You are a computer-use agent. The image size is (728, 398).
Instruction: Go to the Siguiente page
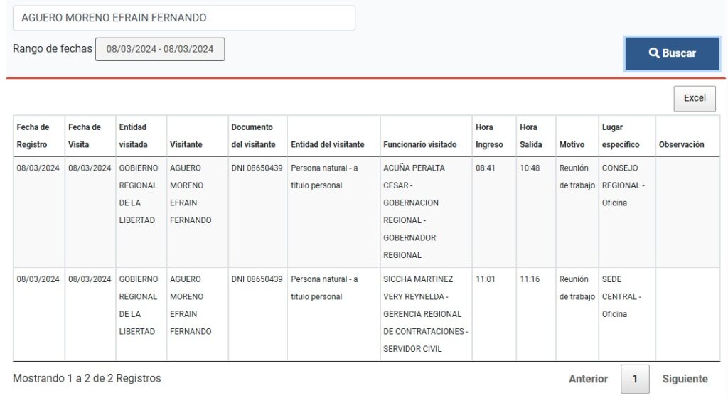click(x=685, y=379)
